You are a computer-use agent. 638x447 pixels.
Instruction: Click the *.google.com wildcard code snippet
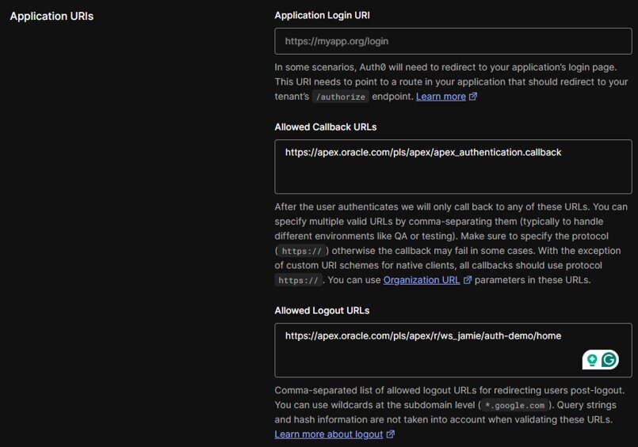point(514,405)
